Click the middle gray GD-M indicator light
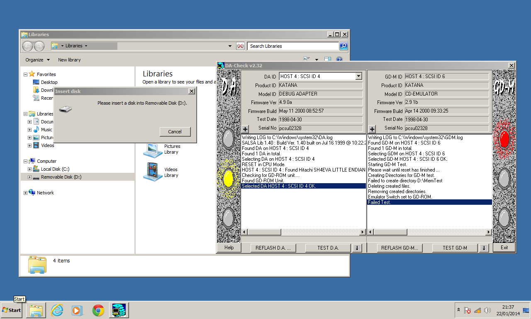 (x=504, y=179)
